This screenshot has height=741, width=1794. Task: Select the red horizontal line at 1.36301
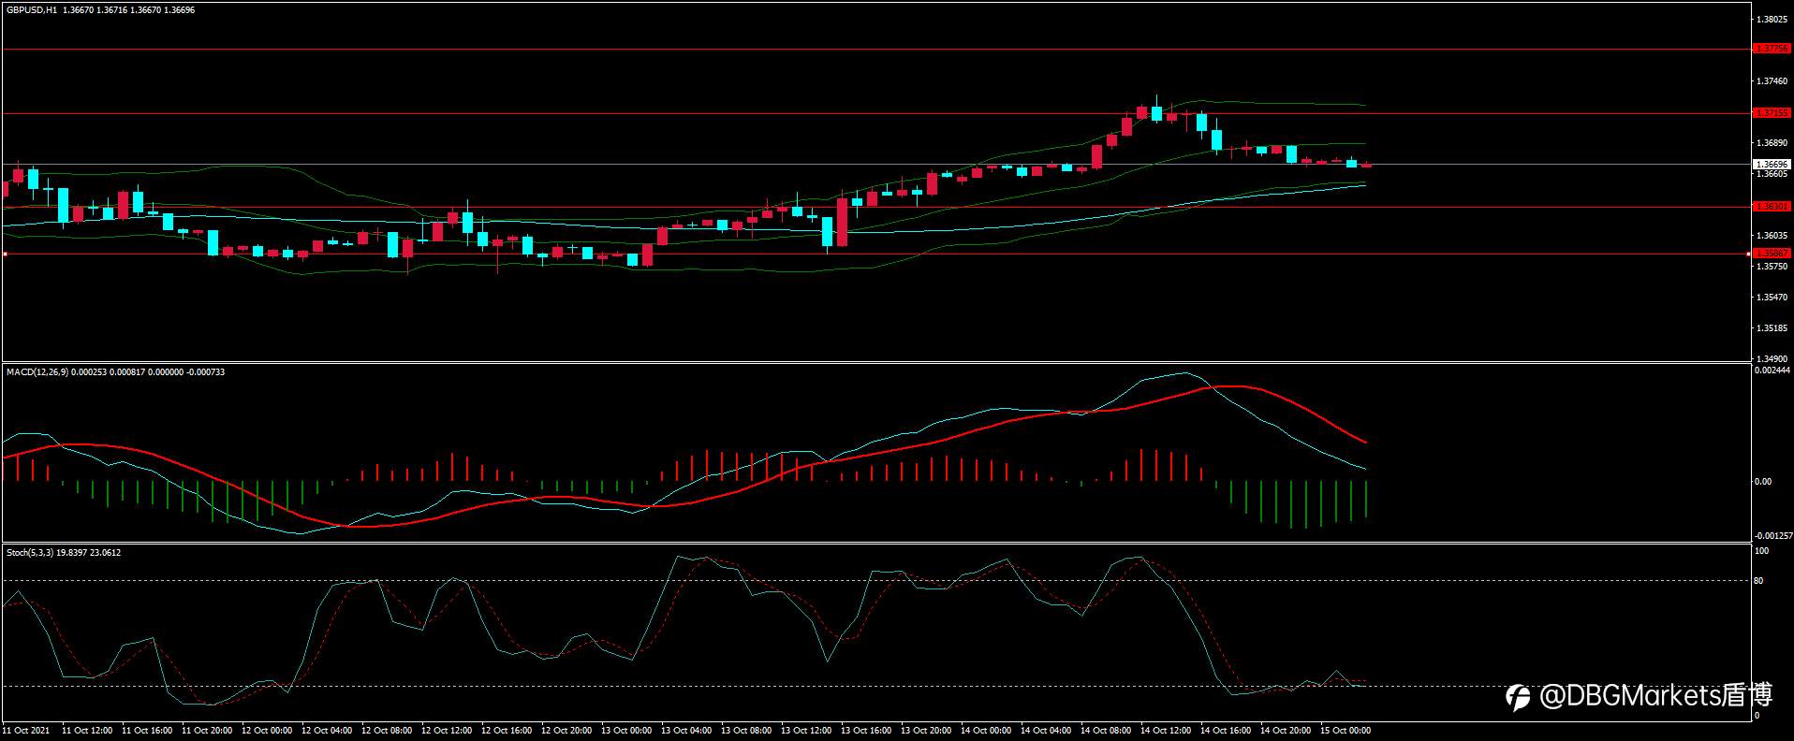click(875, 207)
